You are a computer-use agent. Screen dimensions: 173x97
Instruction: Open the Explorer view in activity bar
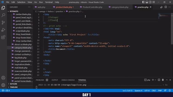[3, 8]
